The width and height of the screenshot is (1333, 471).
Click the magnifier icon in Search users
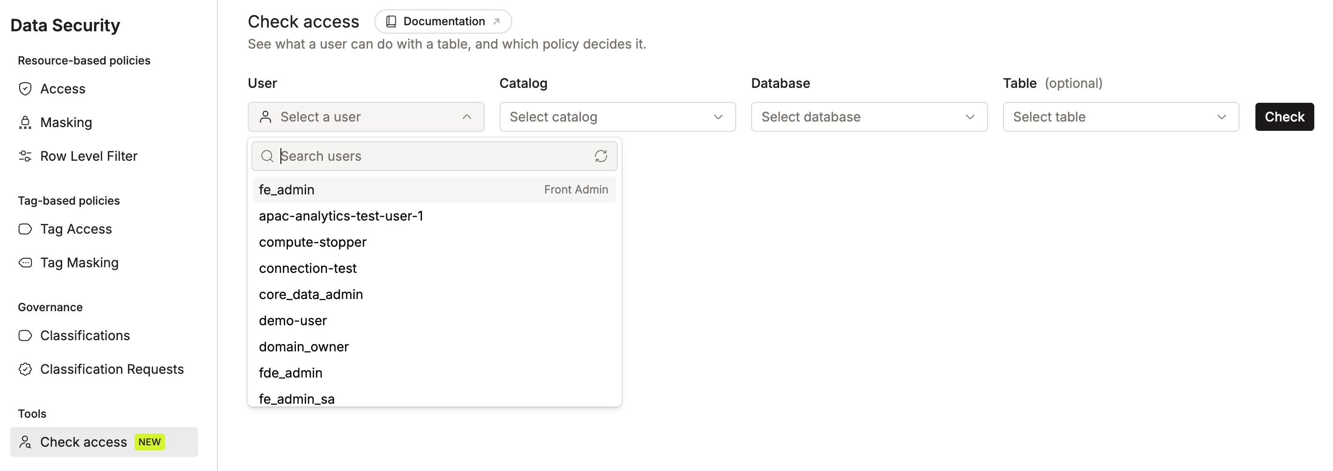267,156
